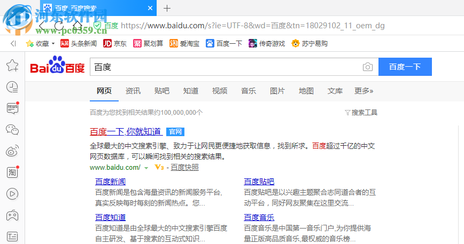Open the 更多» more categories menu

pyautogui.click(x=364, y=91)
